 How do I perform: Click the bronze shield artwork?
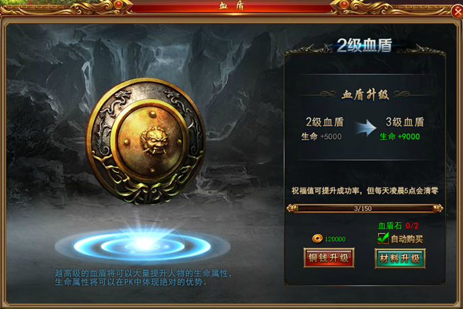pyautogui.click(x=146, y=141)
